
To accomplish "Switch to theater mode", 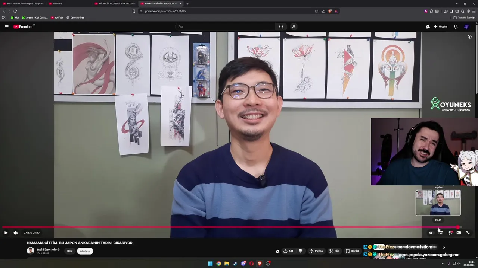I will pos(459,233).
